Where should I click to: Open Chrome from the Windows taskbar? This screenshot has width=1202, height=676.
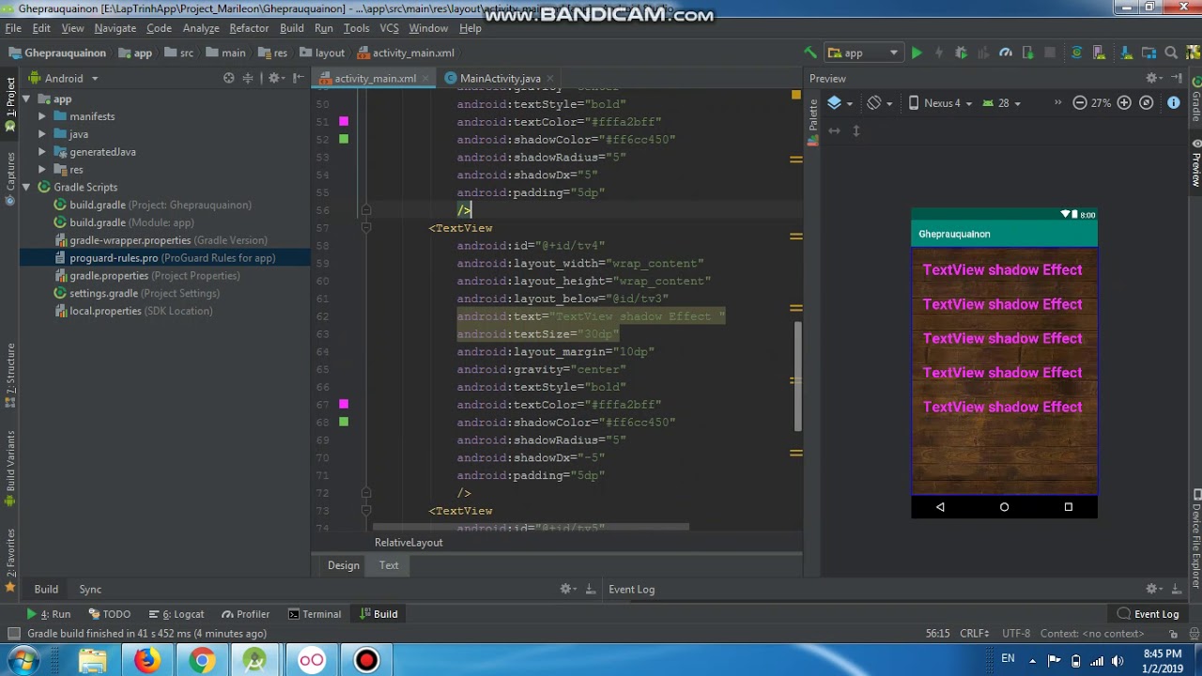(201, 661)
